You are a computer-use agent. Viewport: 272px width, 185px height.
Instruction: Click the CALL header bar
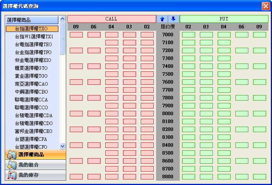112,19
